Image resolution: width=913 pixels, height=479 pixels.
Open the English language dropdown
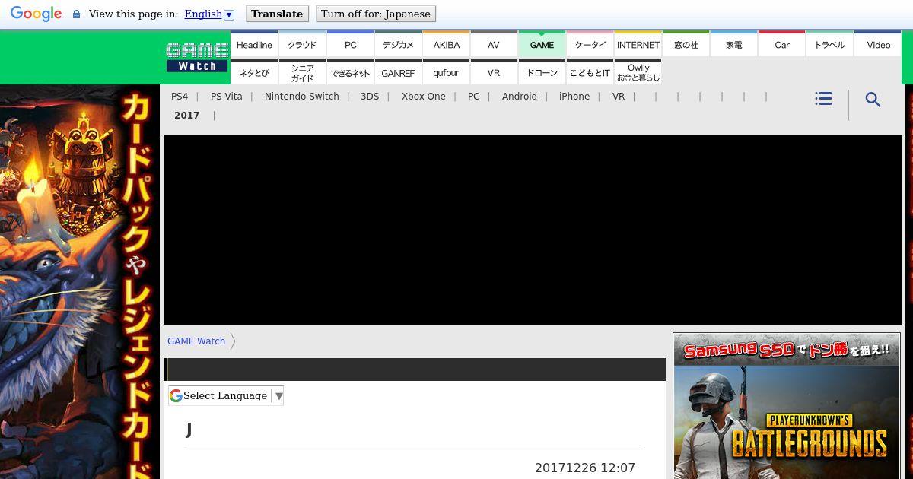[x=229, y=14]
